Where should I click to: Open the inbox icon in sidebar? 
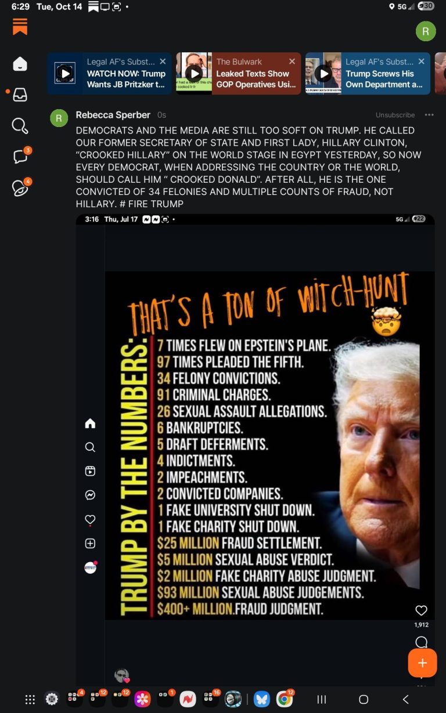point(20,95)
